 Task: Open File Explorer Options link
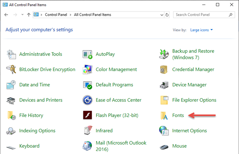[x=194, y=100]
